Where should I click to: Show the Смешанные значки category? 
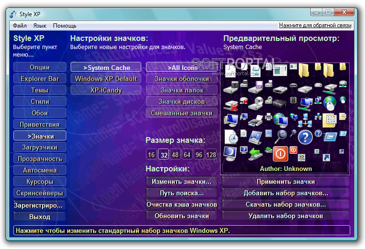coord(182,113)
